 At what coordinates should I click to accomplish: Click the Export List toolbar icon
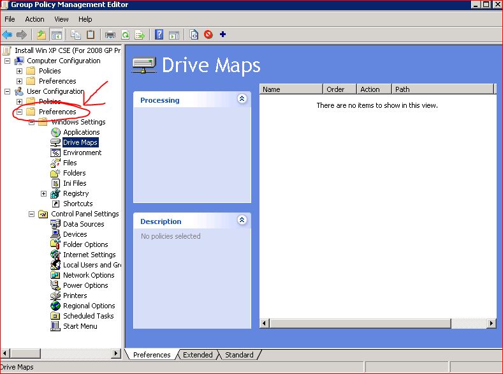coord(140,34)
